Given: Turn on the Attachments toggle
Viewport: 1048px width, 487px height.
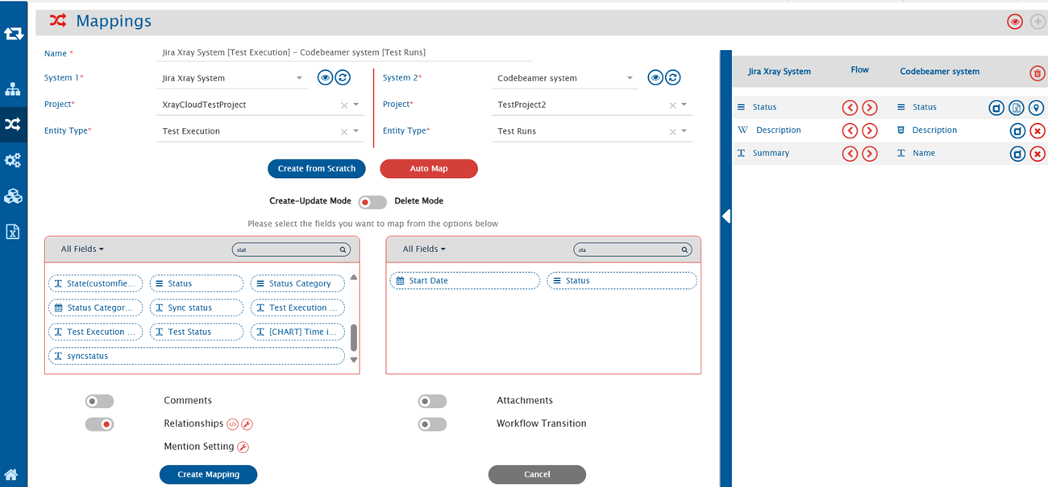Looking at the screenshot, I should pos(432,401).
